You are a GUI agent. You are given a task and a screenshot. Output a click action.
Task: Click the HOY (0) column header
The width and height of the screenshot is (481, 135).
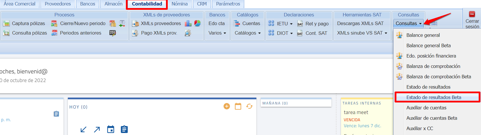point(78,107)
